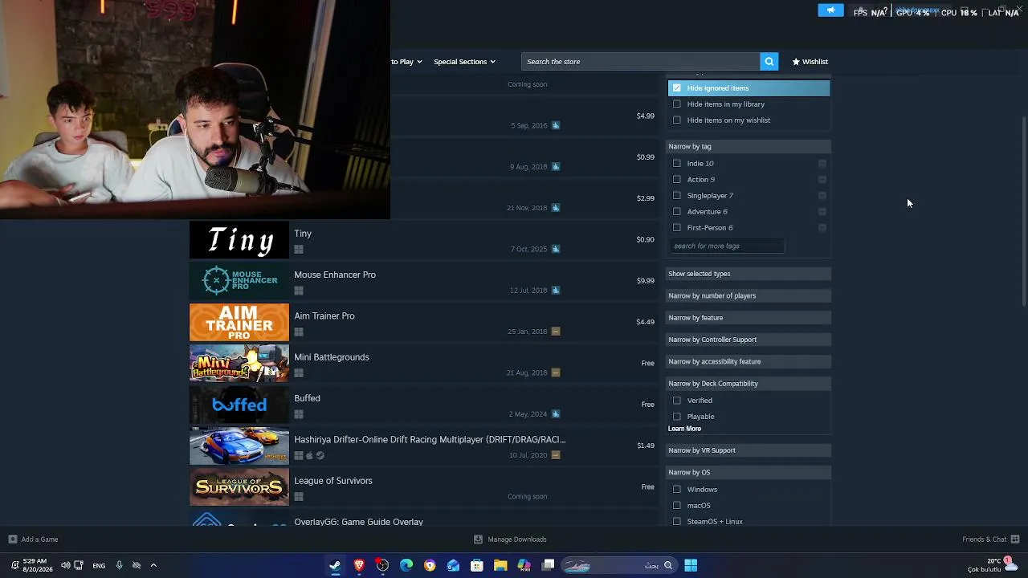Click the mixed review icon on Aim Trainer Pro

coord(556,332)
